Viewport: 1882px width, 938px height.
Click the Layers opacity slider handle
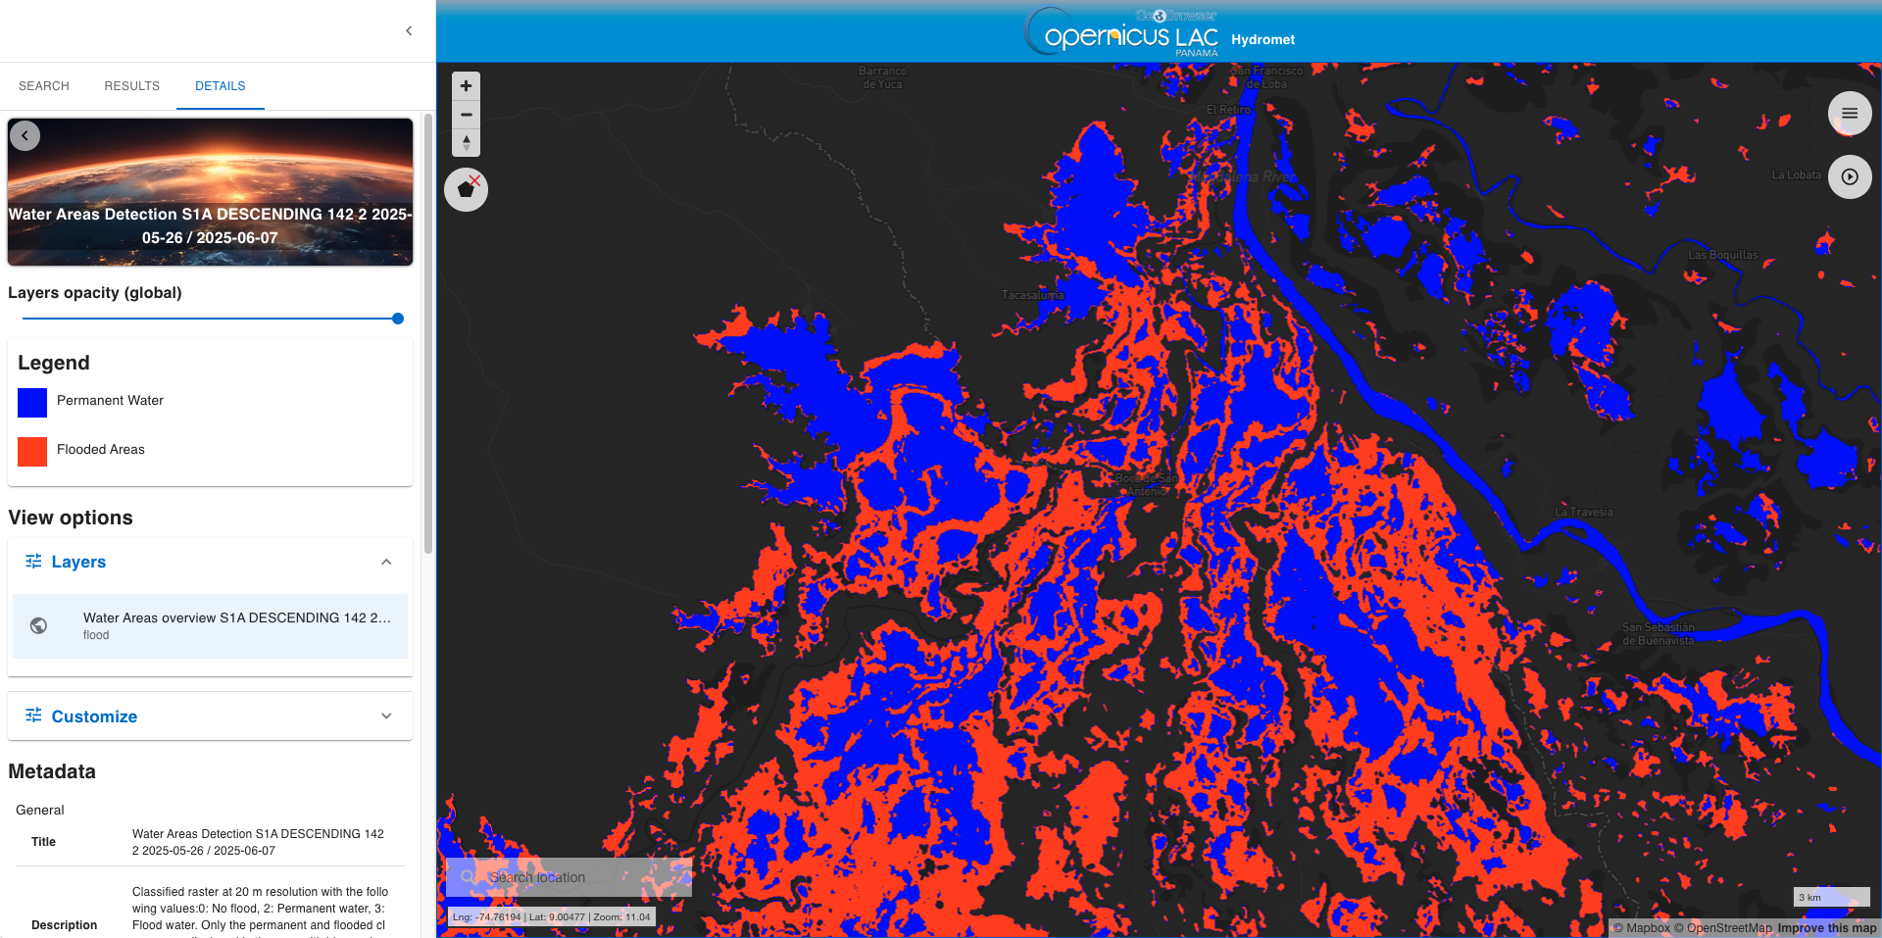[x=398, y=319]
